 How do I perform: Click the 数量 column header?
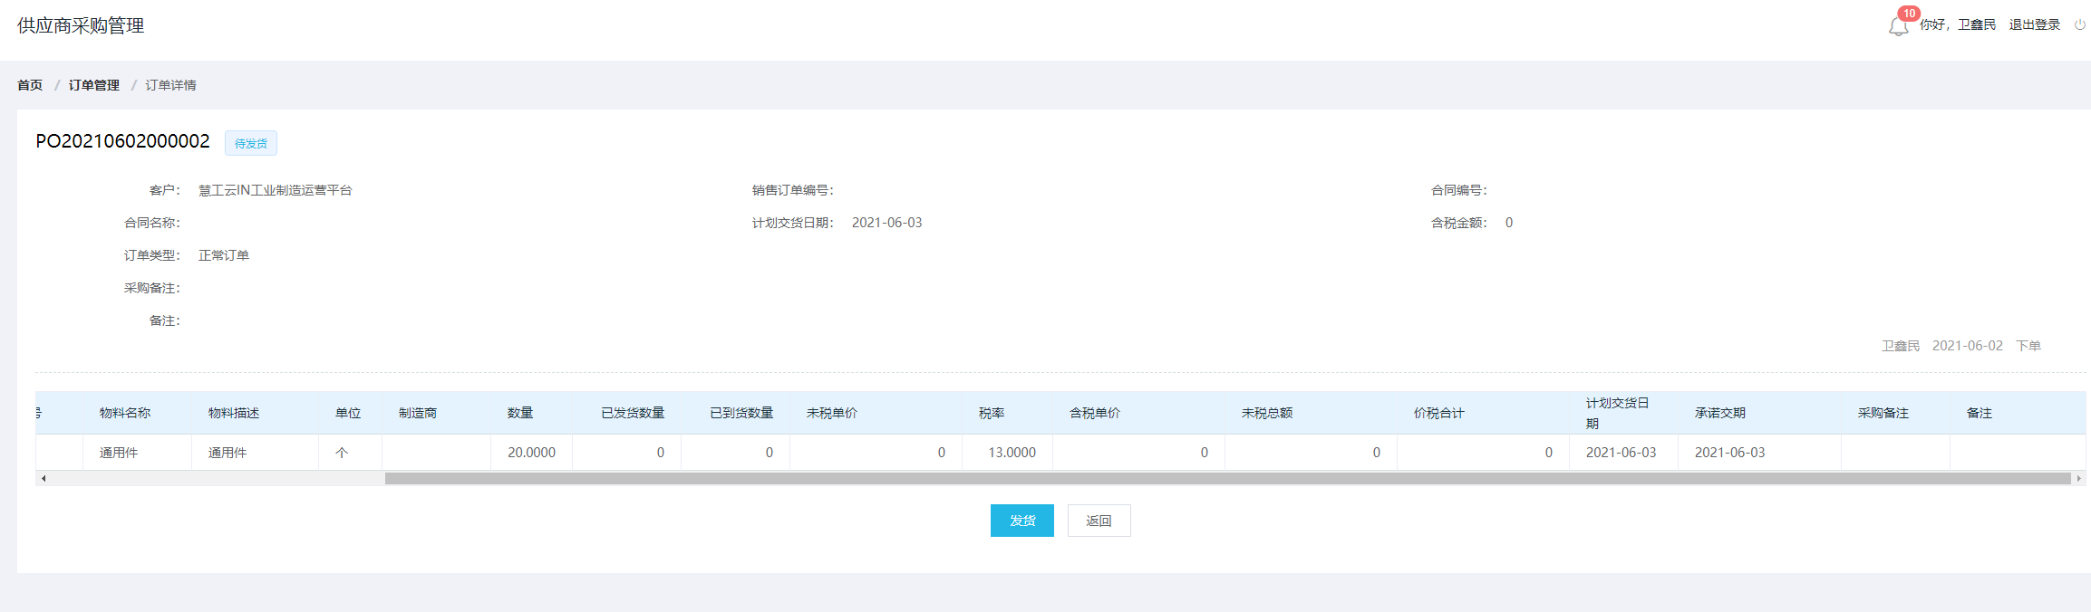[x=520, y=413]
